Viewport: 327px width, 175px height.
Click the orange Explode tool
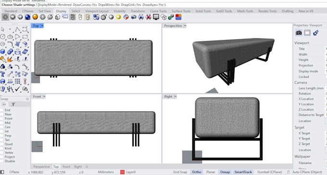coord(10,59)
